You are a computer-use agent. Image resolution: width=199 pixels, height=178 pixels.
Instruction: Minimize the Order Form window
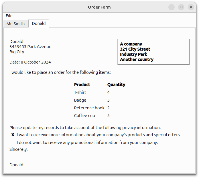(172, 7)
